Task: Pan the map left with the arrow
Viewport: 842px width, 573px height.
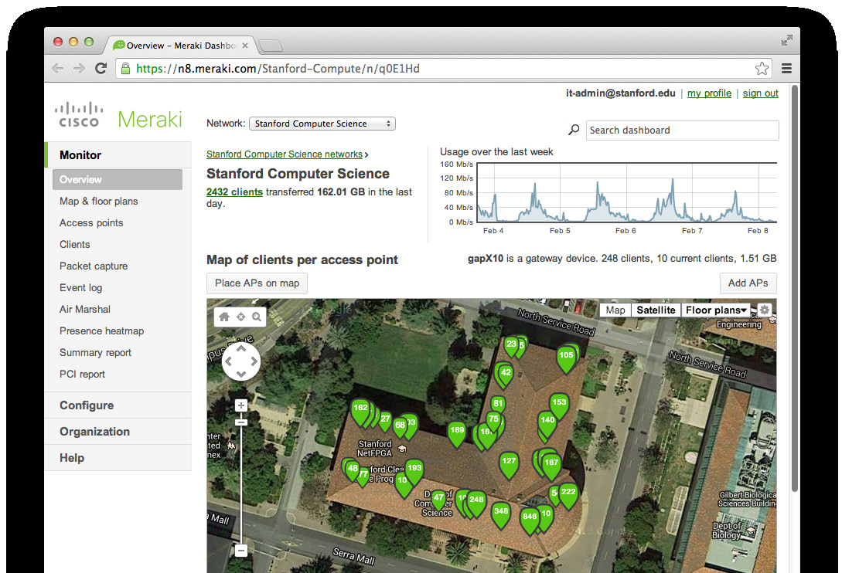Action: pos(228,361)
